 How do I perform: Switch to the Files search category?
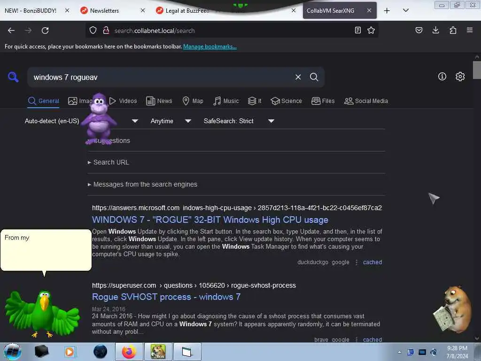323,101
